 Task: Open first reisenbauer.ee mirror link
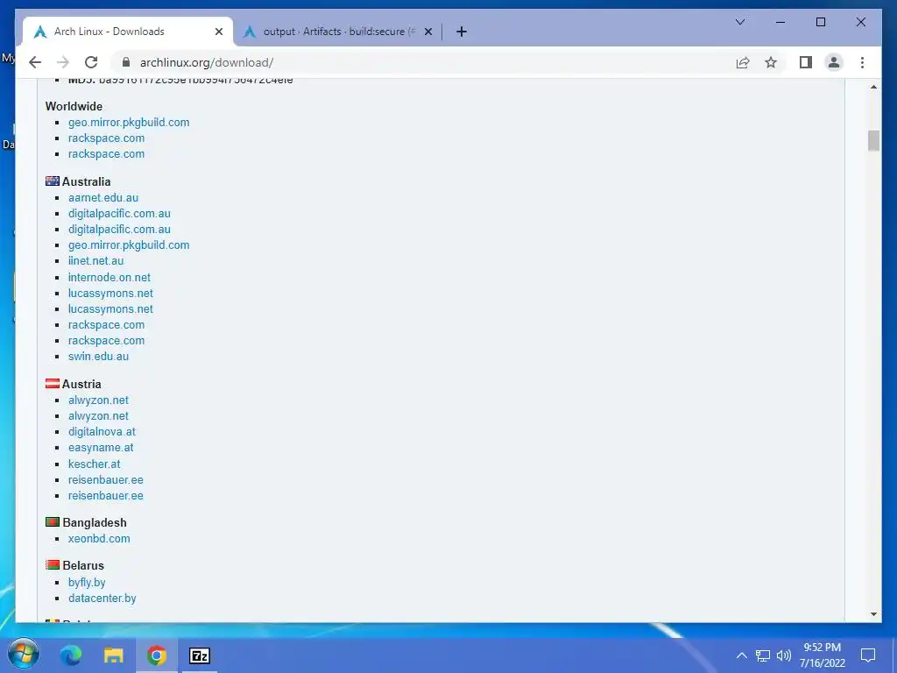point(106,479)
